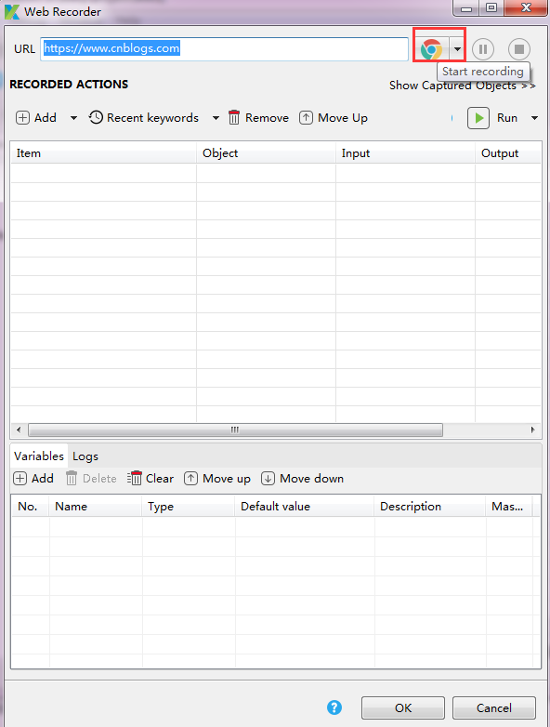Click the Name column header in variables
The height and width of the screenshot is (727, 550).
pyautogui.click(x=96, y=507)
